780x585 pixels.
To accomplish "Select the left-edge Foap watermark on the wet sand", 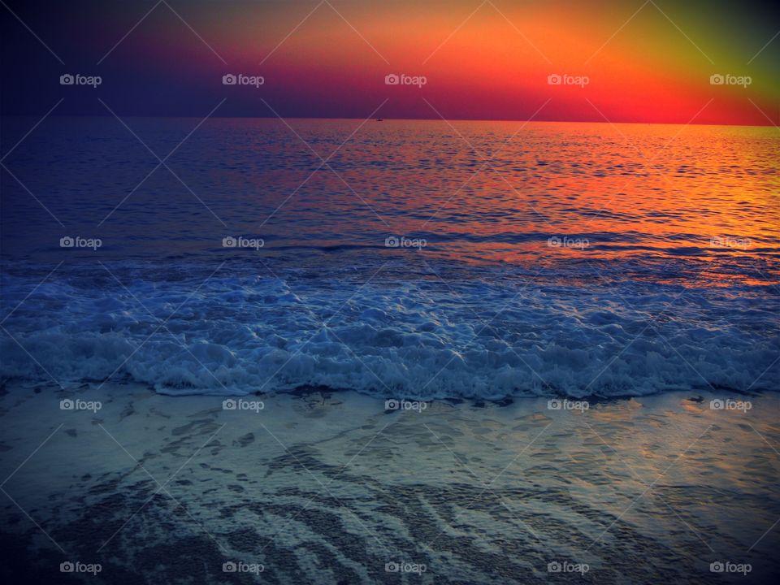I will pyautogui.click(x=80, y=405).
